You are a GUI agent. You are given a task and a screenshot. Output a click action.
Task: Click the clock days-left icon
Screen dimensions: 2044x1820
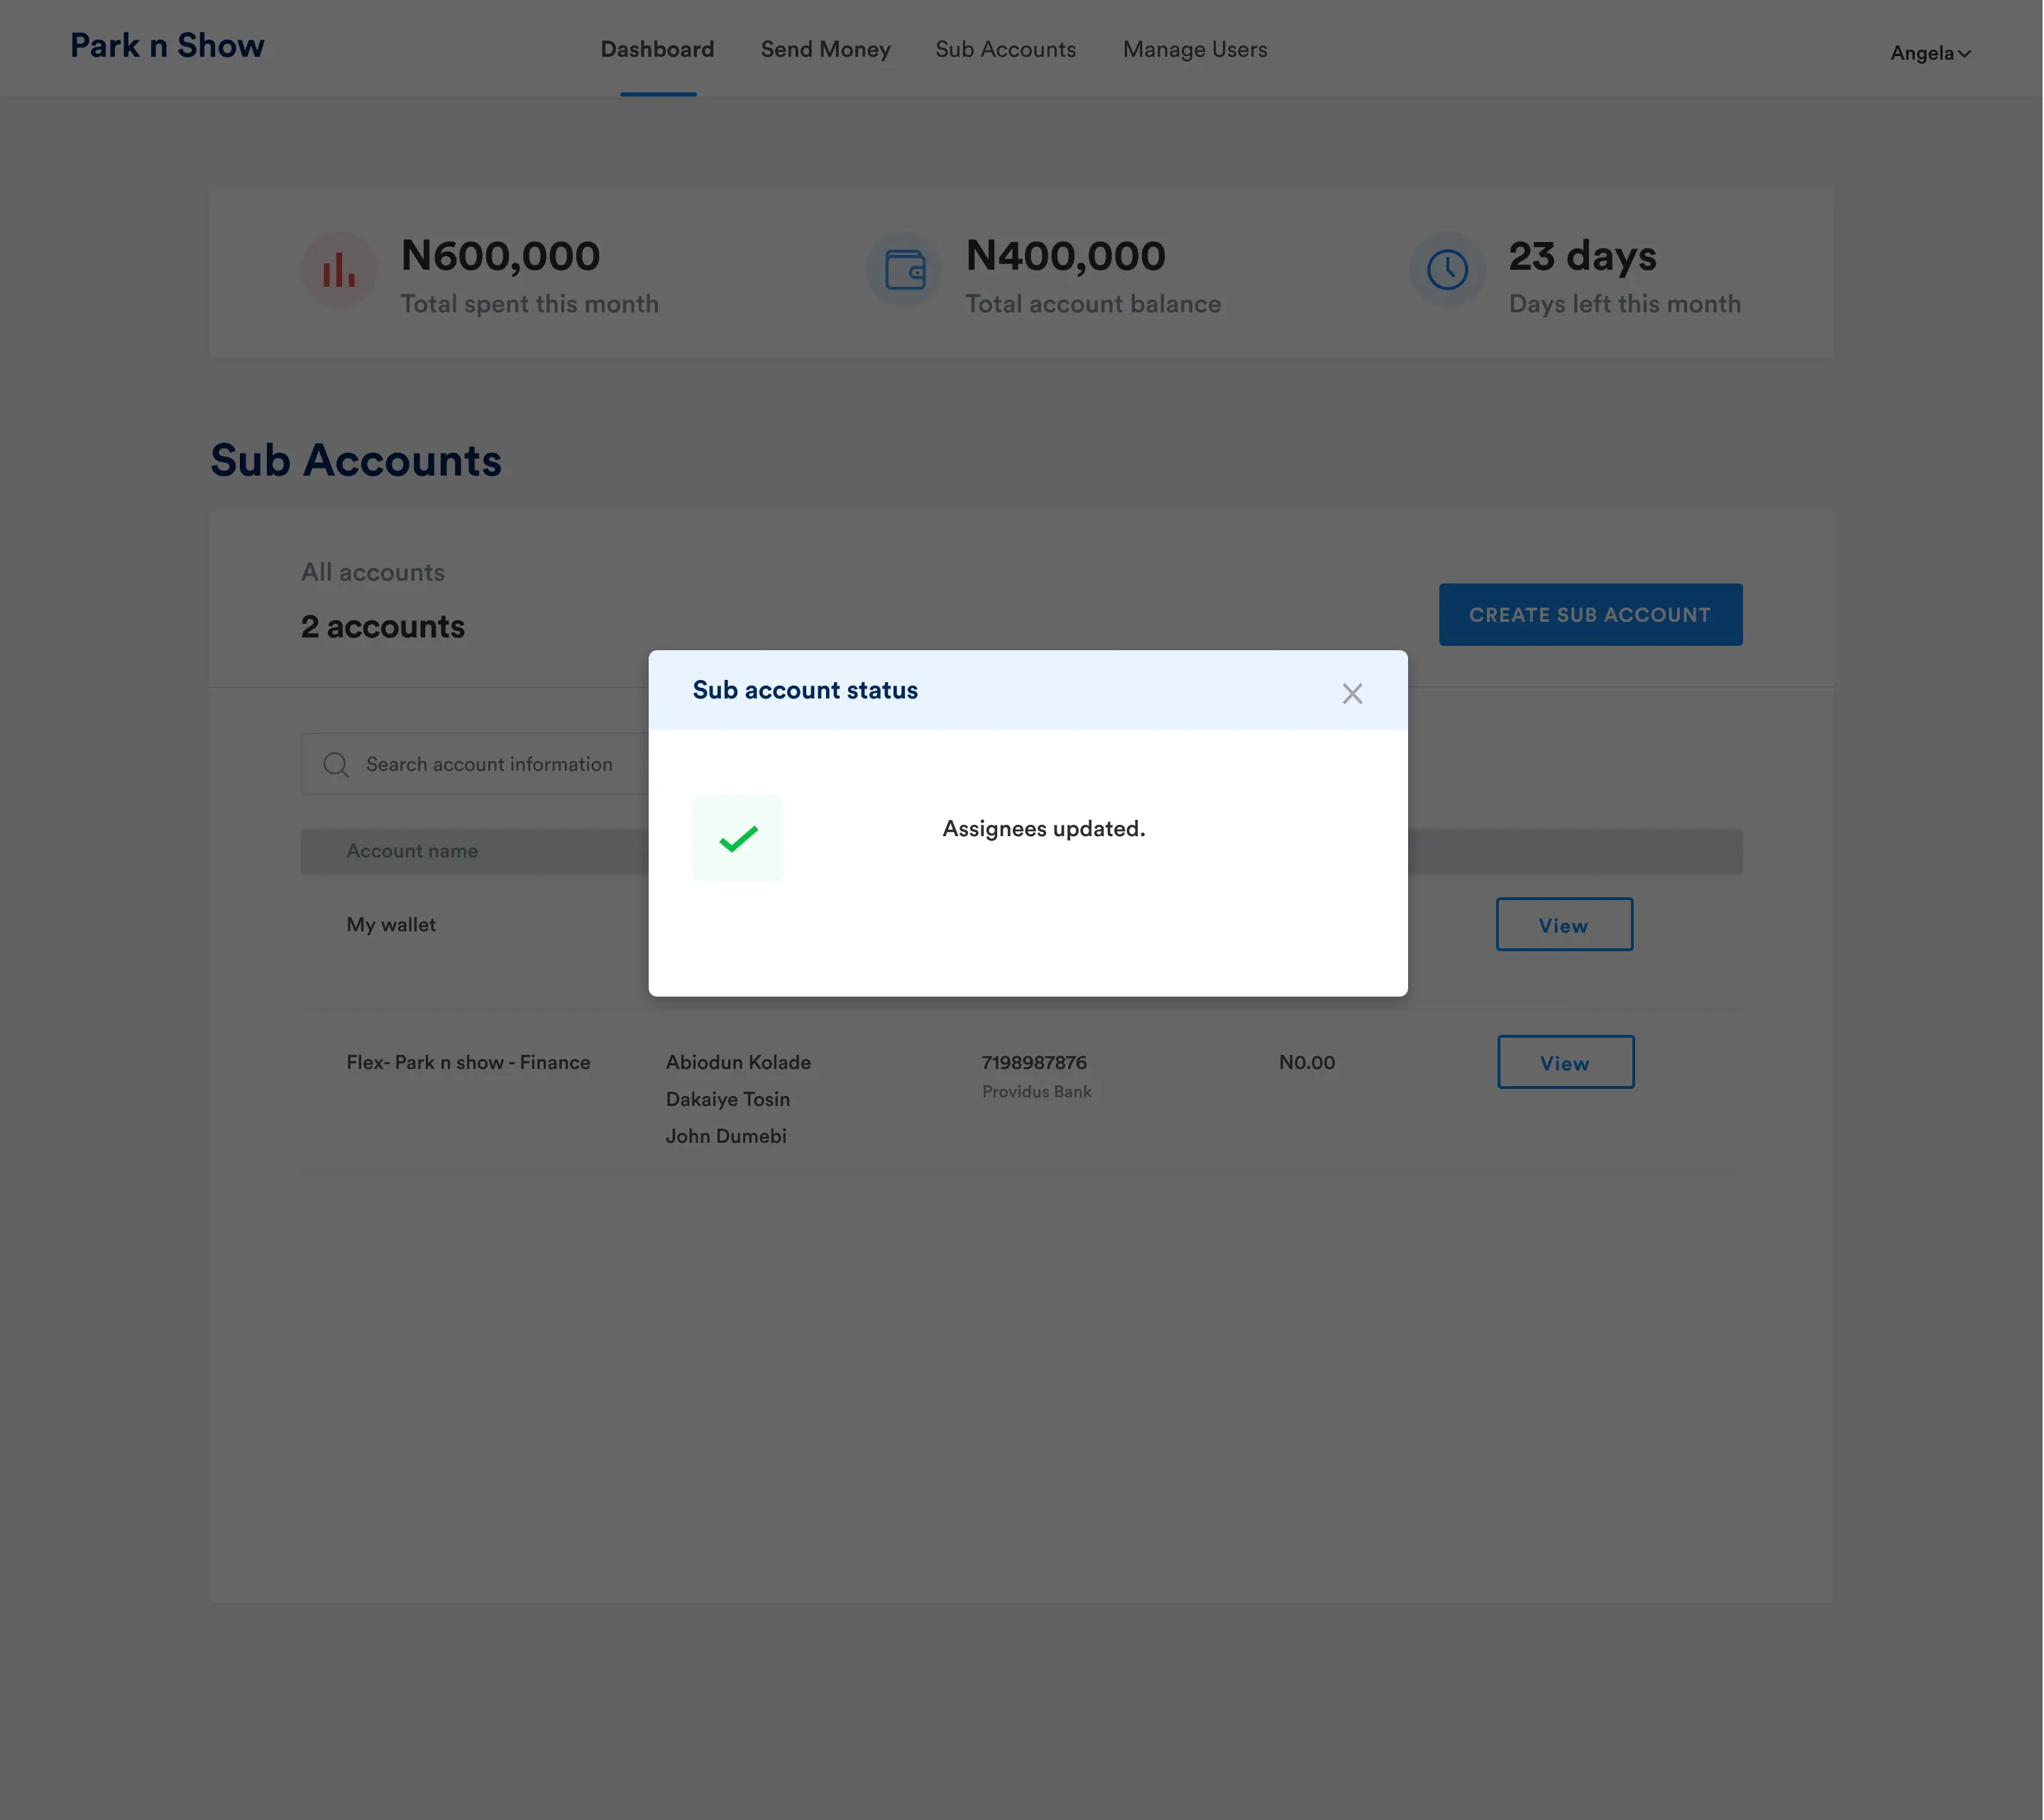coord(1447,270)
